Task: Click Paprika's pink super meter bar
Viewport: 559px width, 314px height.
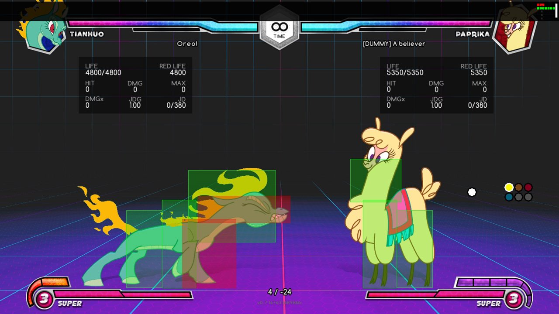Action: click(435, 295)
